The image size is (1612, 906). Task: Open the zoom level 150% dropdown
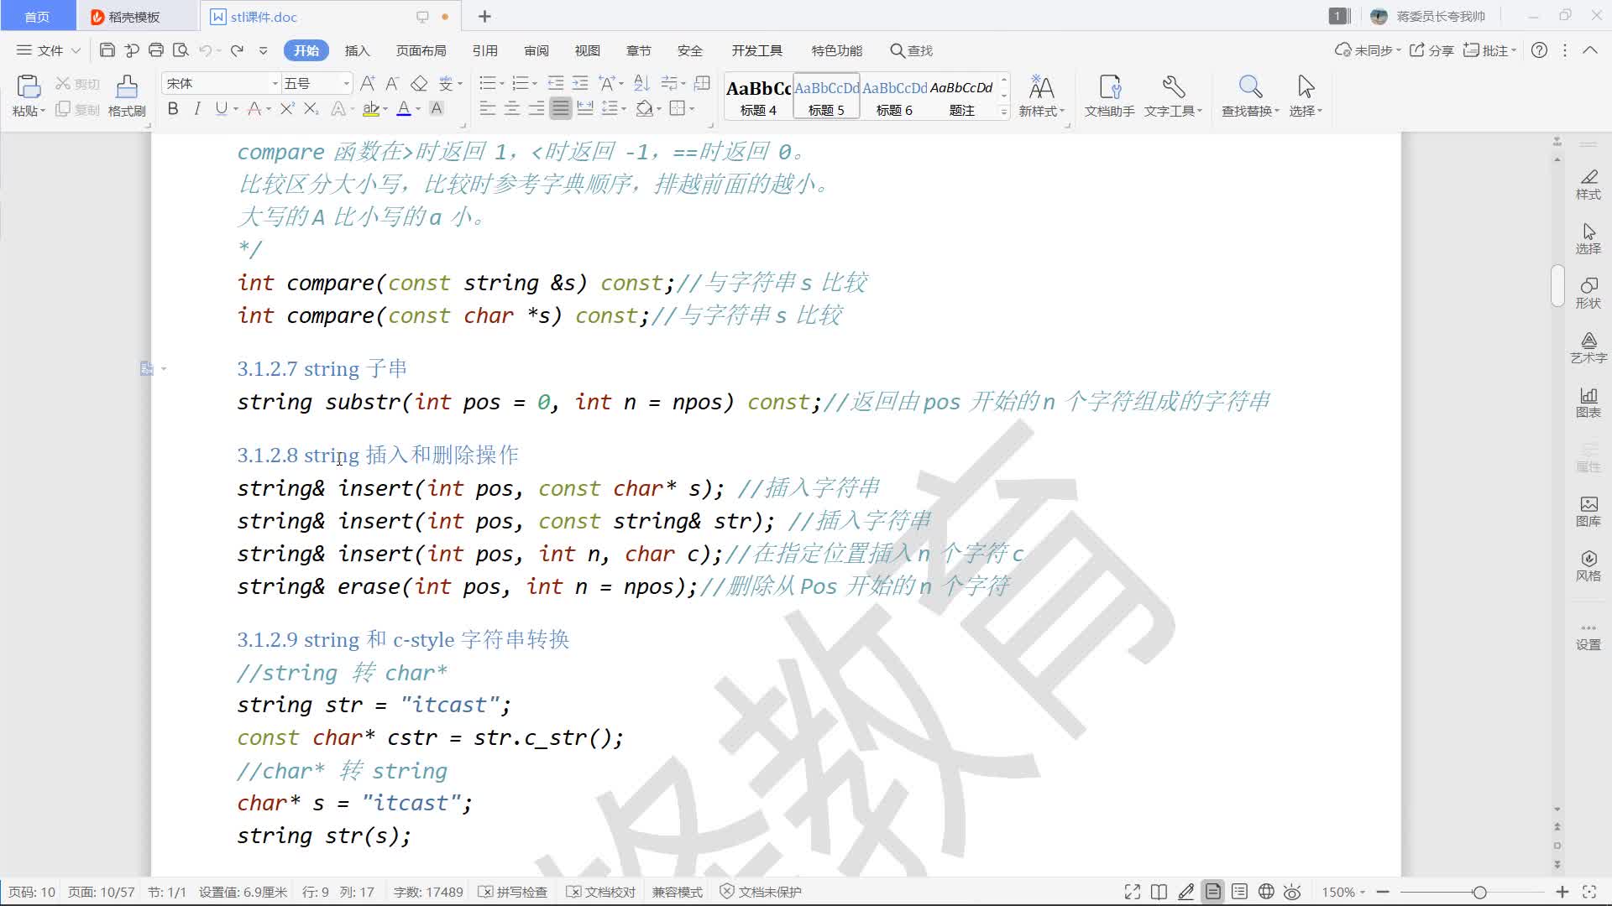click(1343, 892)
